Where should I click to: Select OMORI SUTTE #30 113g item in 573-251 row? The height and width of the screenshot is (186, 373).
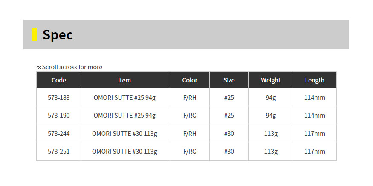point(124,152)
